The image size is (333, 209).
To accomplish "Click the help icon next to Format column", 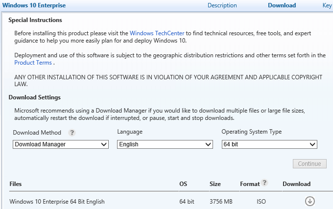I will 264,183.
